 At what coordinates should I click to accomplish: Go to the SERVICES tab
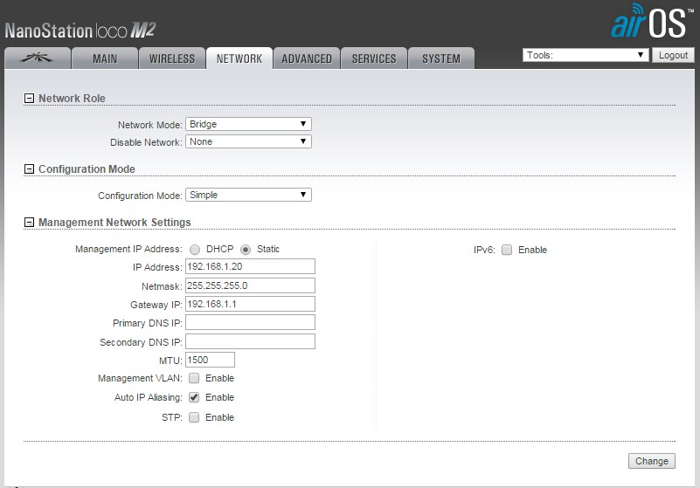pos(374,58)
